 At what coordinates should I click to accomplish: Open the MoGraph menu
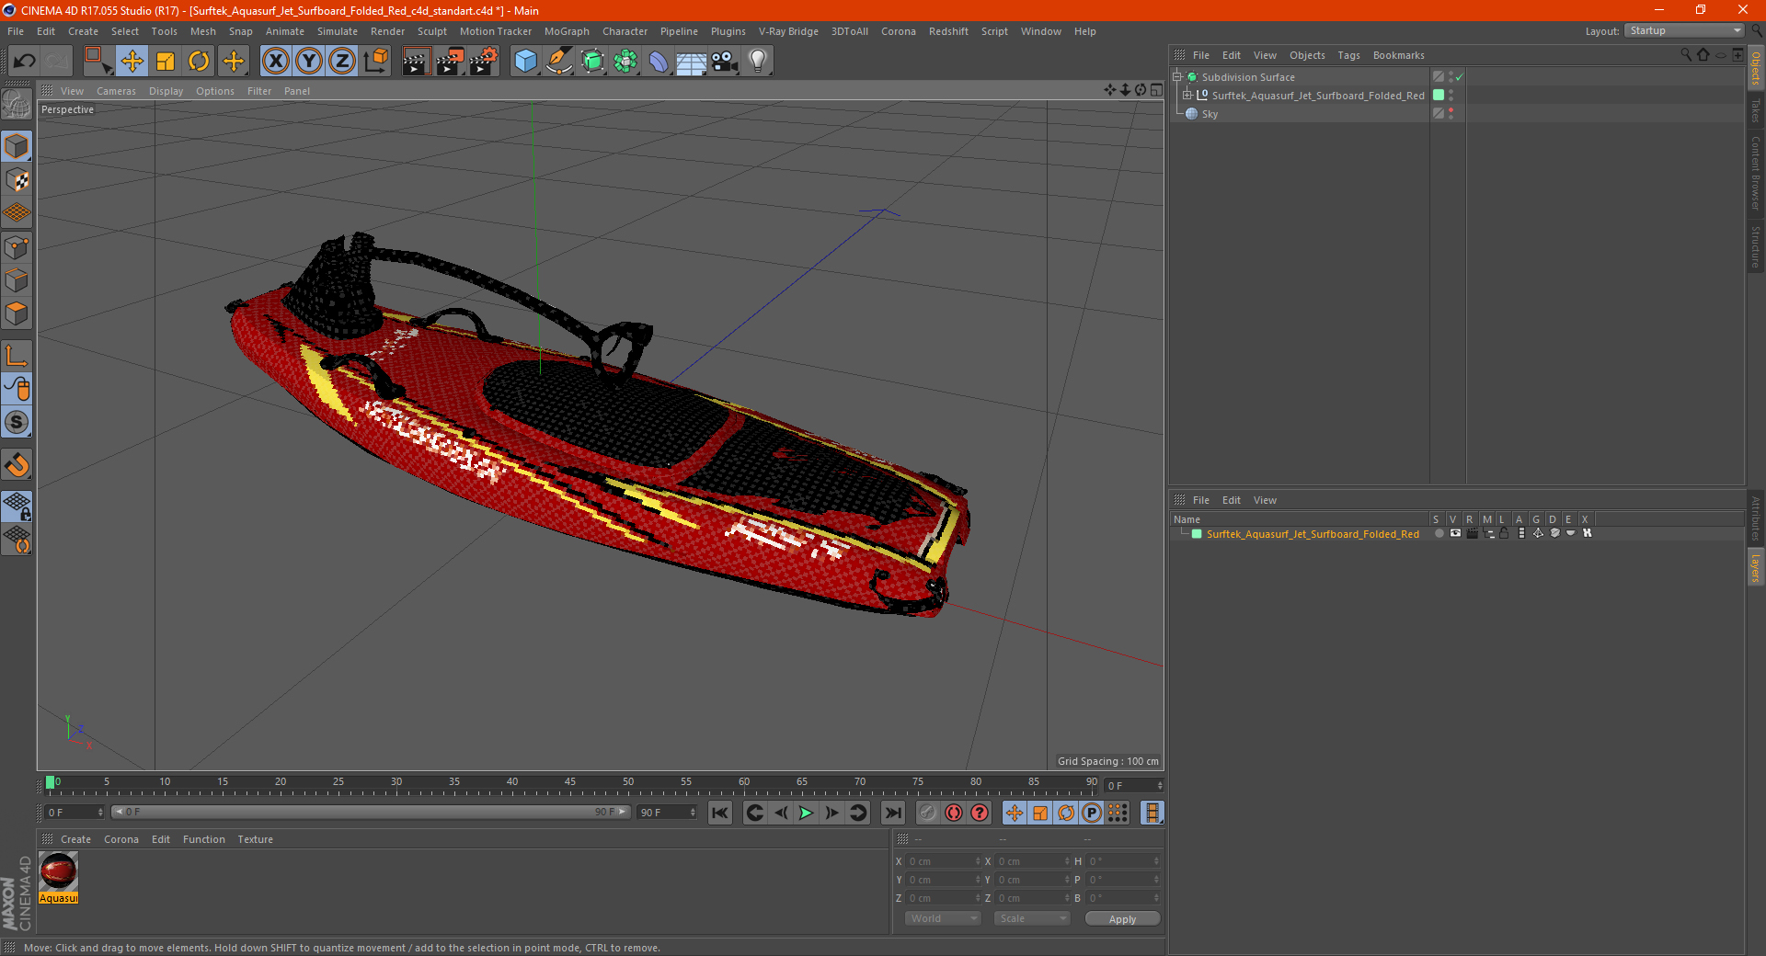tap(567, 31)
